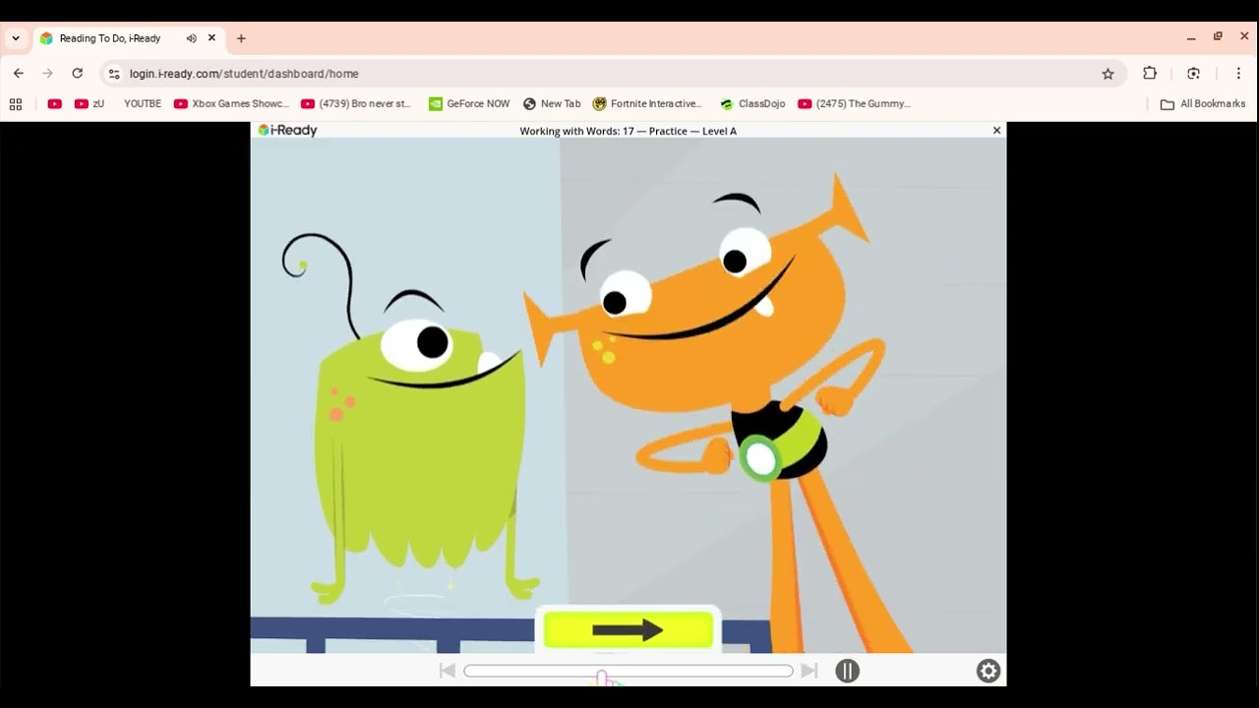Open the zU bookmark
The image size is (1259, 708).
pyautogui.click(x=90, y=103)
